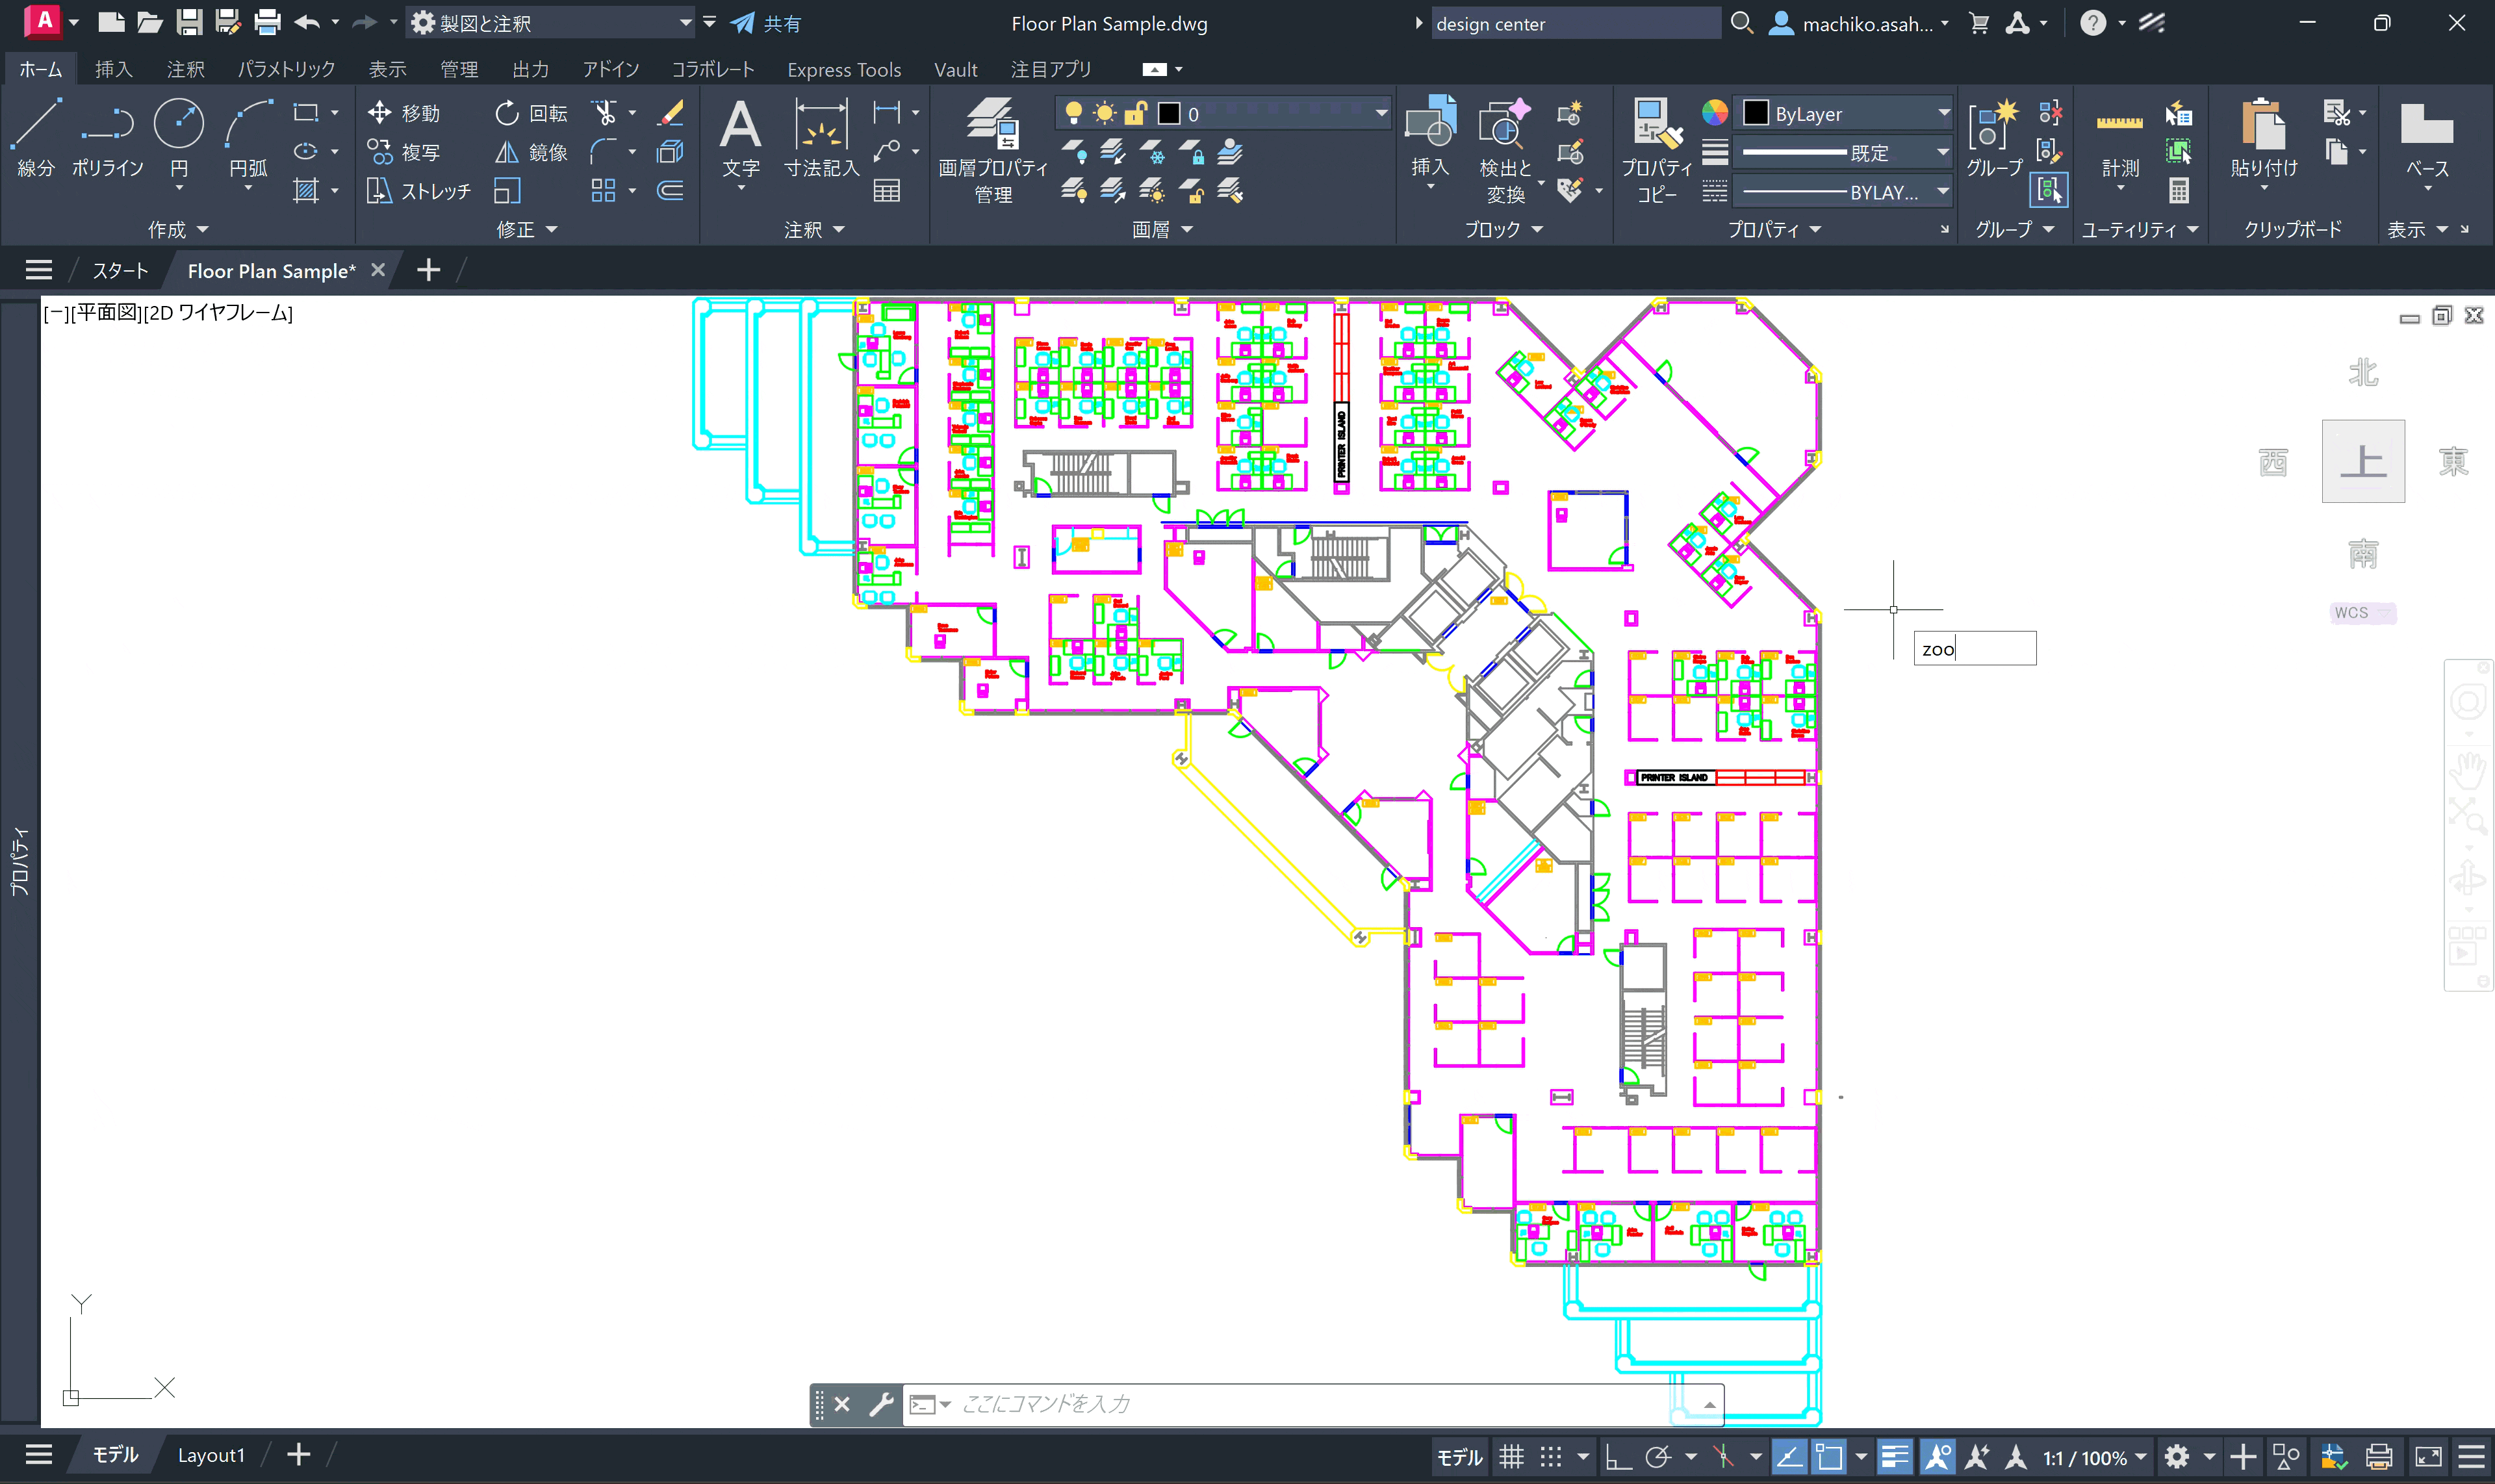This screenshot has height=1484, width=2495.
Task: Select the 線分 line tool
Action: pos(35,138)
